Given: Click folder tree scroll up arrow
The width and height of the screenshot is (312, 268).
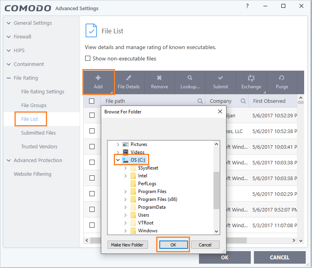Looking at the screenshot, I should 216,144.
